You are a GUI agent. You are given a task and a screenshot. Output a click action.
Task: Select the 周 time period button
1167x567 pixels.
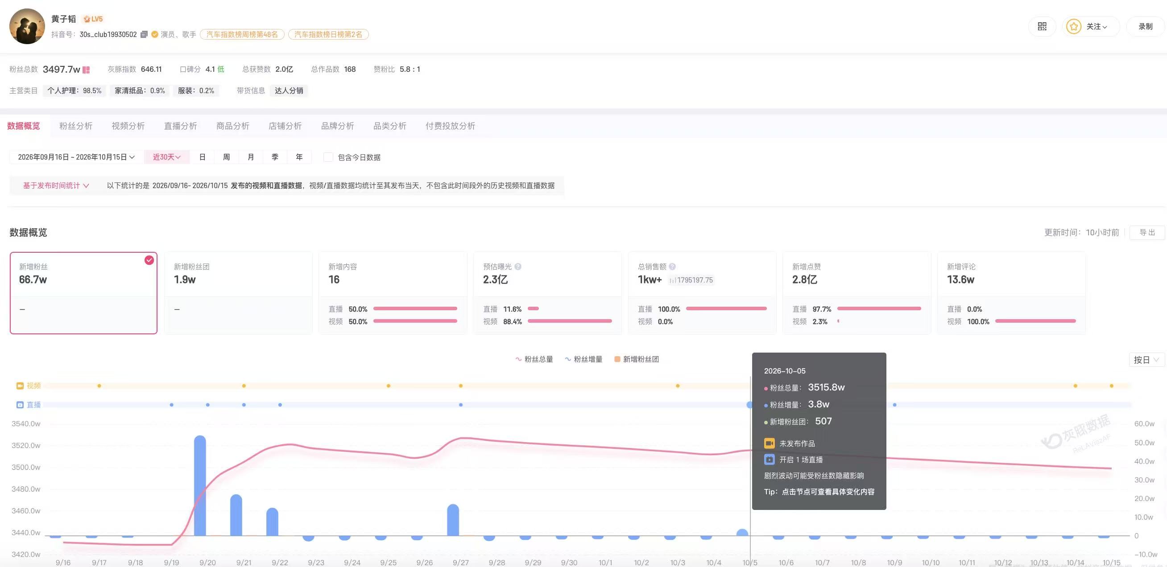pos(227,157)
